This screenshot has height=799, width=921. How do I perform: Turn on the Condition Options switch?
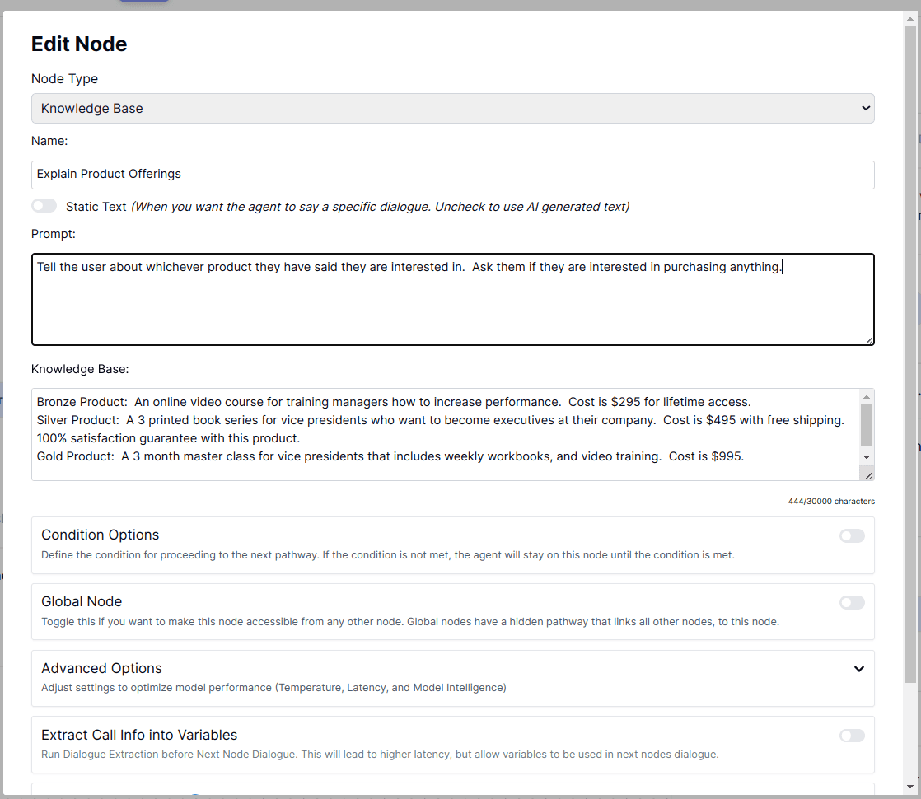(x=851, y=535)
